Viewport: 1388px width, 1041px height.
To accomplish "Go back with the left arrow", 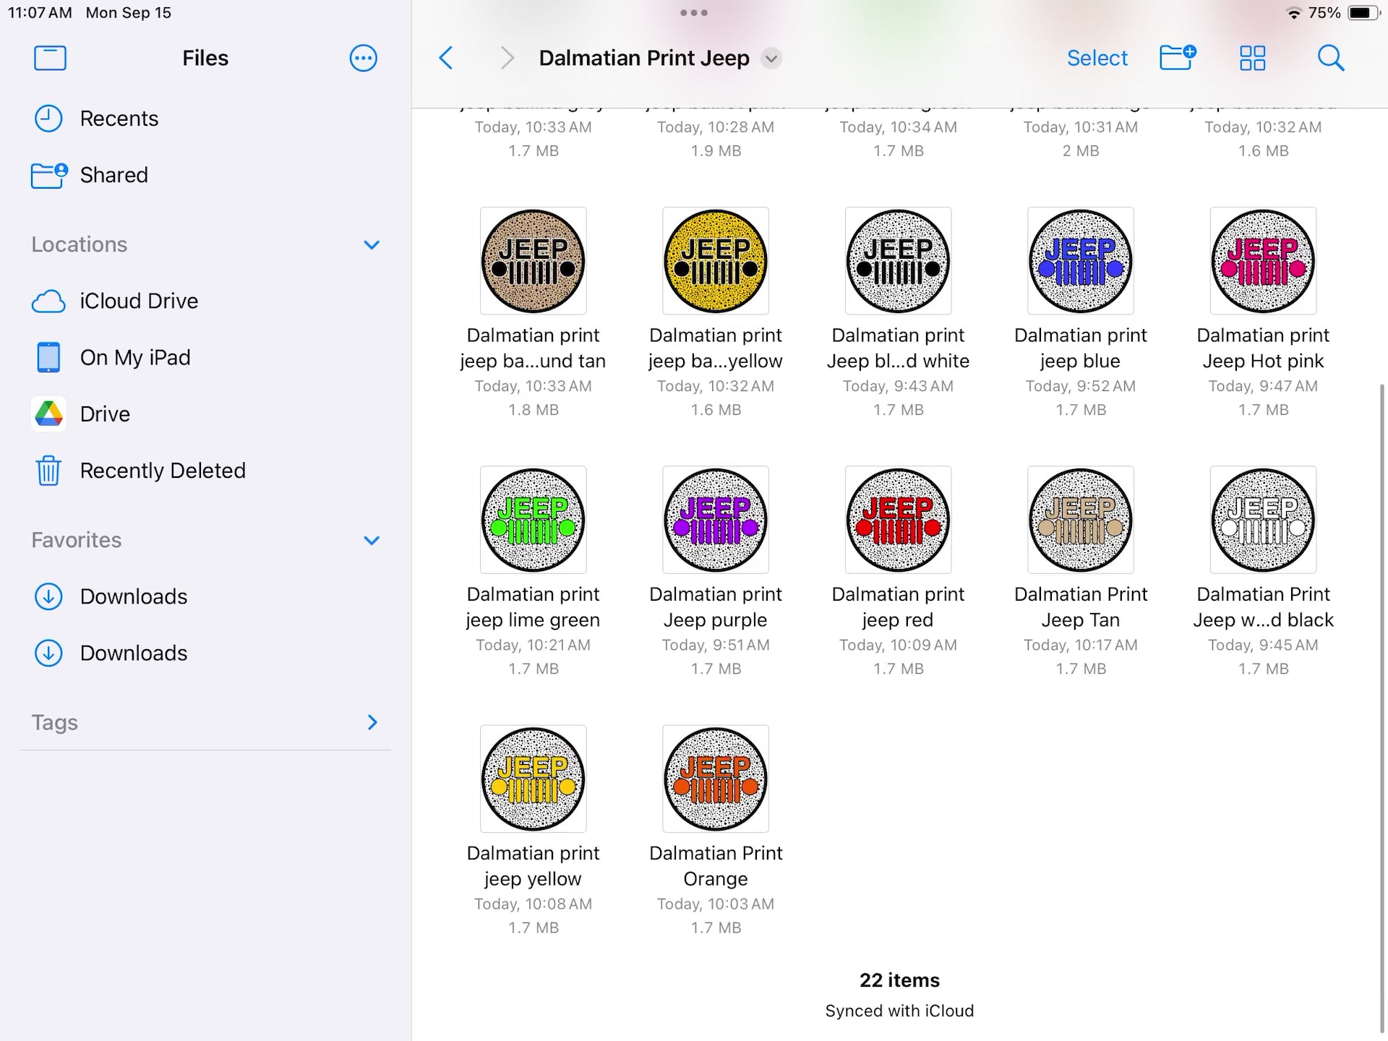I will coord(446,58).
